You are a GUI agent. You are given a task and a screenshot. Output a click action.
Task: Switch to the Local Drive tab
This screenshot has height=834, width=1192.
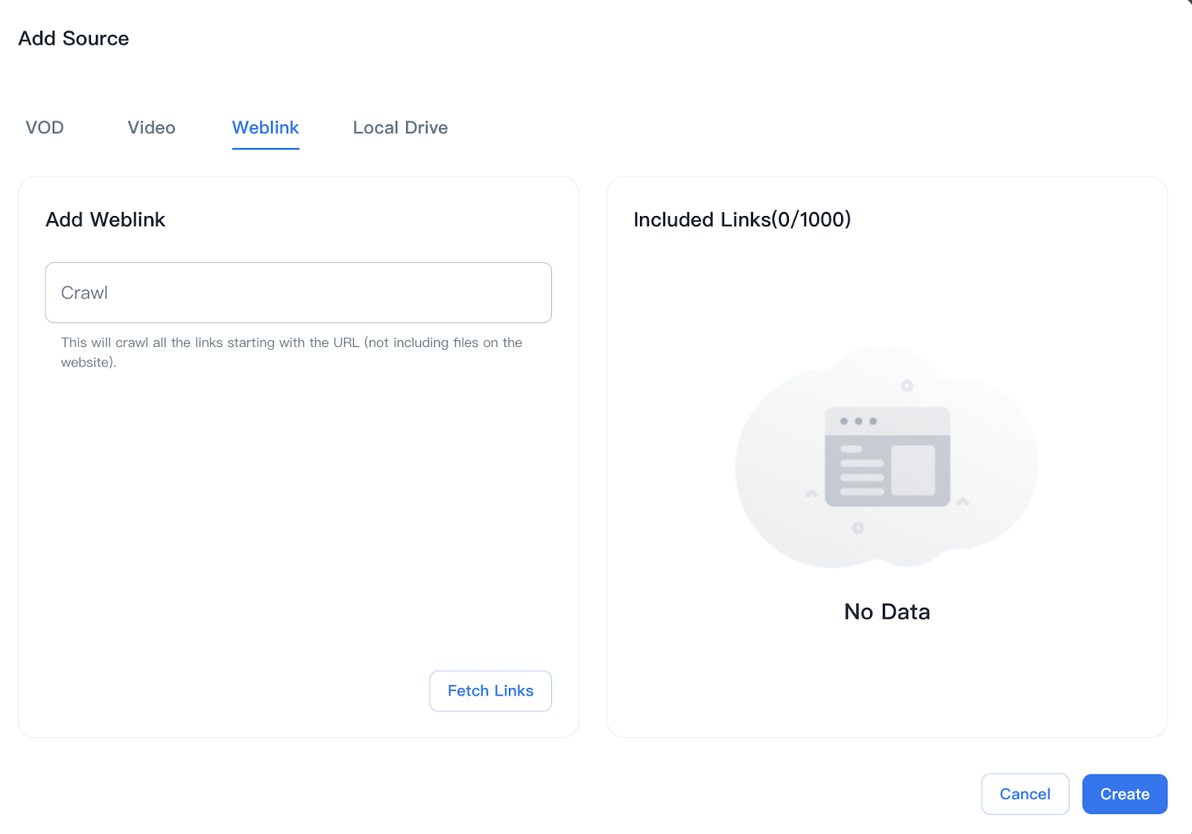point(399,127)
